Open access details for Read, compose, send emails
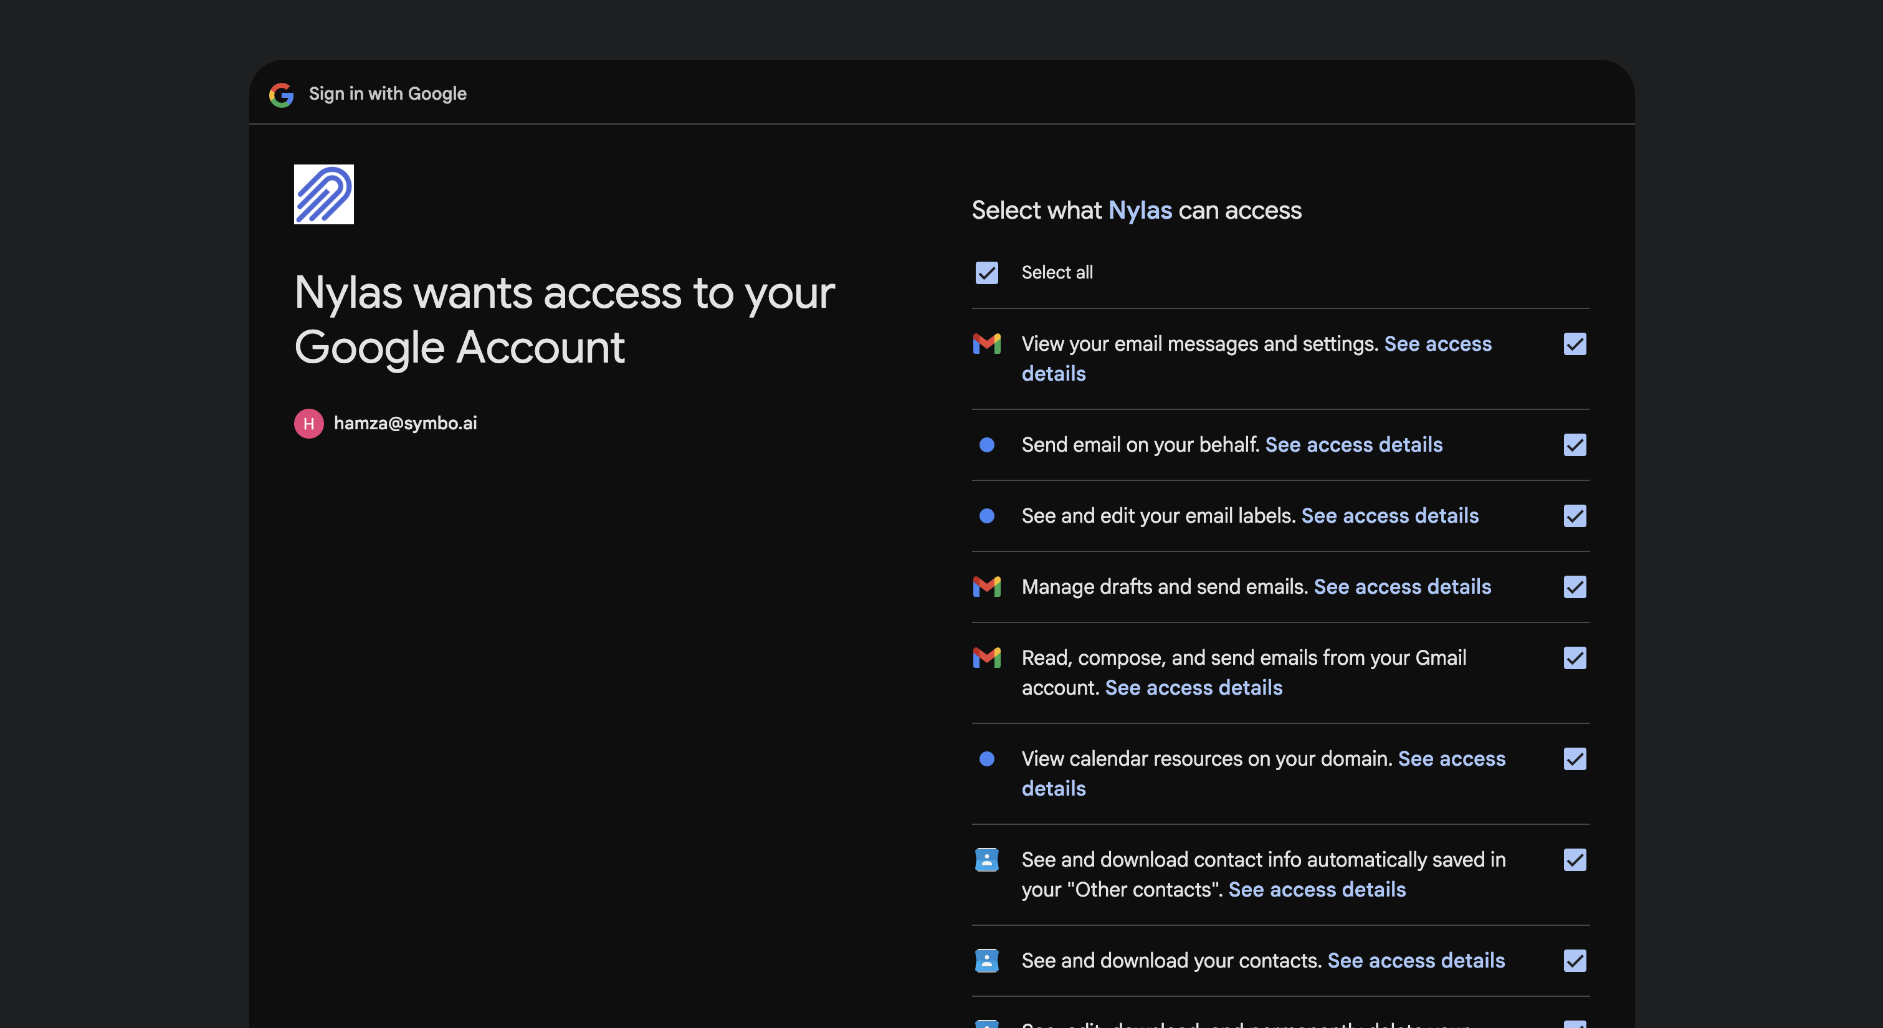 (1194, 688)
